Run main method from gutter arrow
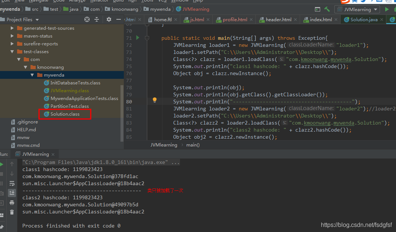Screen dimensions: 396x232 tap(138, 38)
